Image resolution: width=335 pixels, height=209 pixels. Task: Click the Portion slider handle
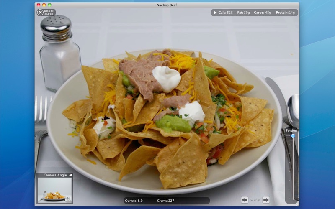pos(293,135)
